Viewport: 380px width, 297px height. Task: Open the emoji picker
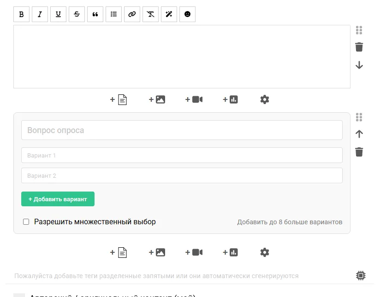click(187, 14)
